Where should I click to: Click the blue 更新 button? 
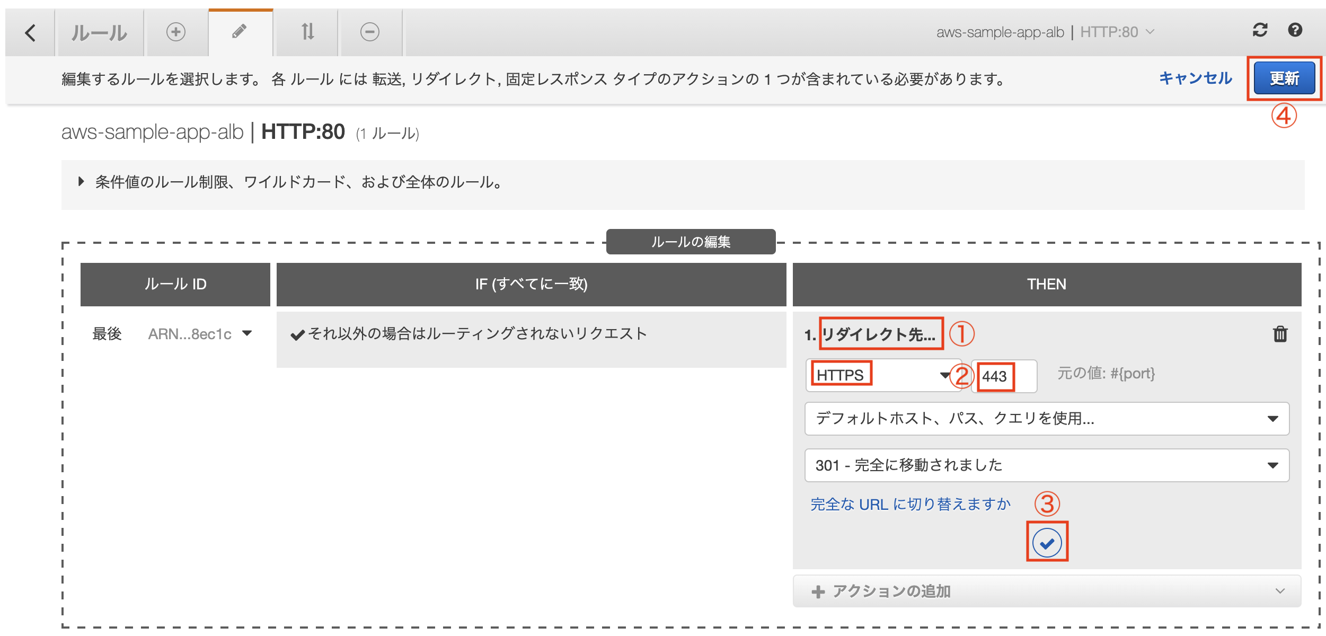pyautogui.click(x=1284, y=78)
